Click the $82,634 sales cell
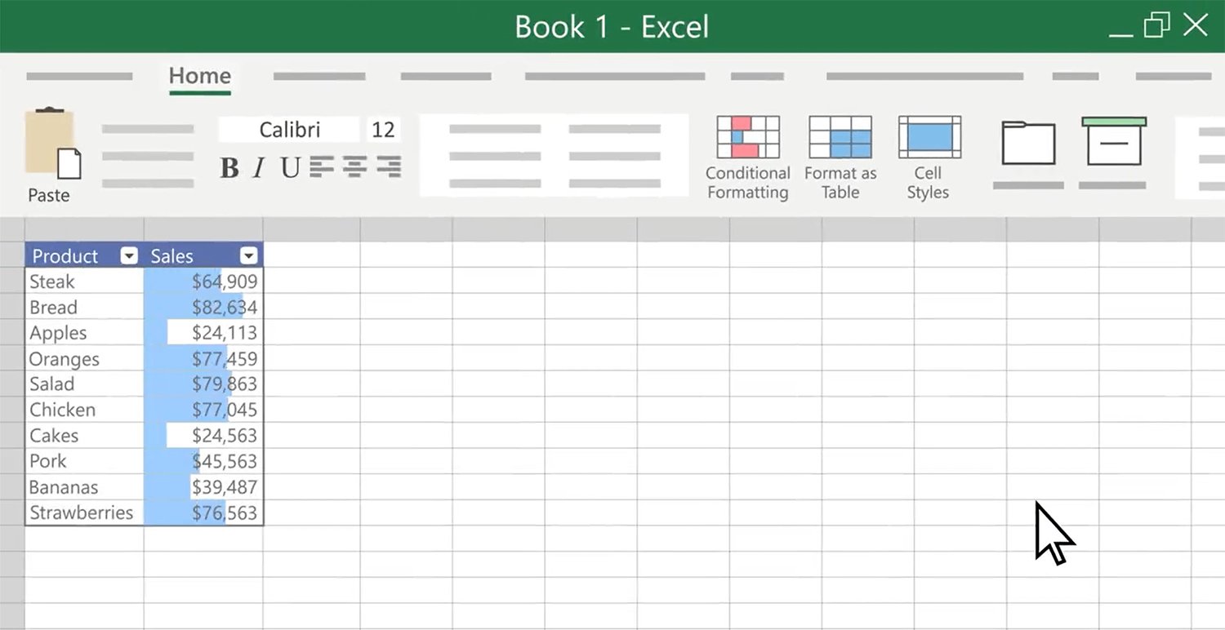 pyautogui.click(x=203, y=307)
